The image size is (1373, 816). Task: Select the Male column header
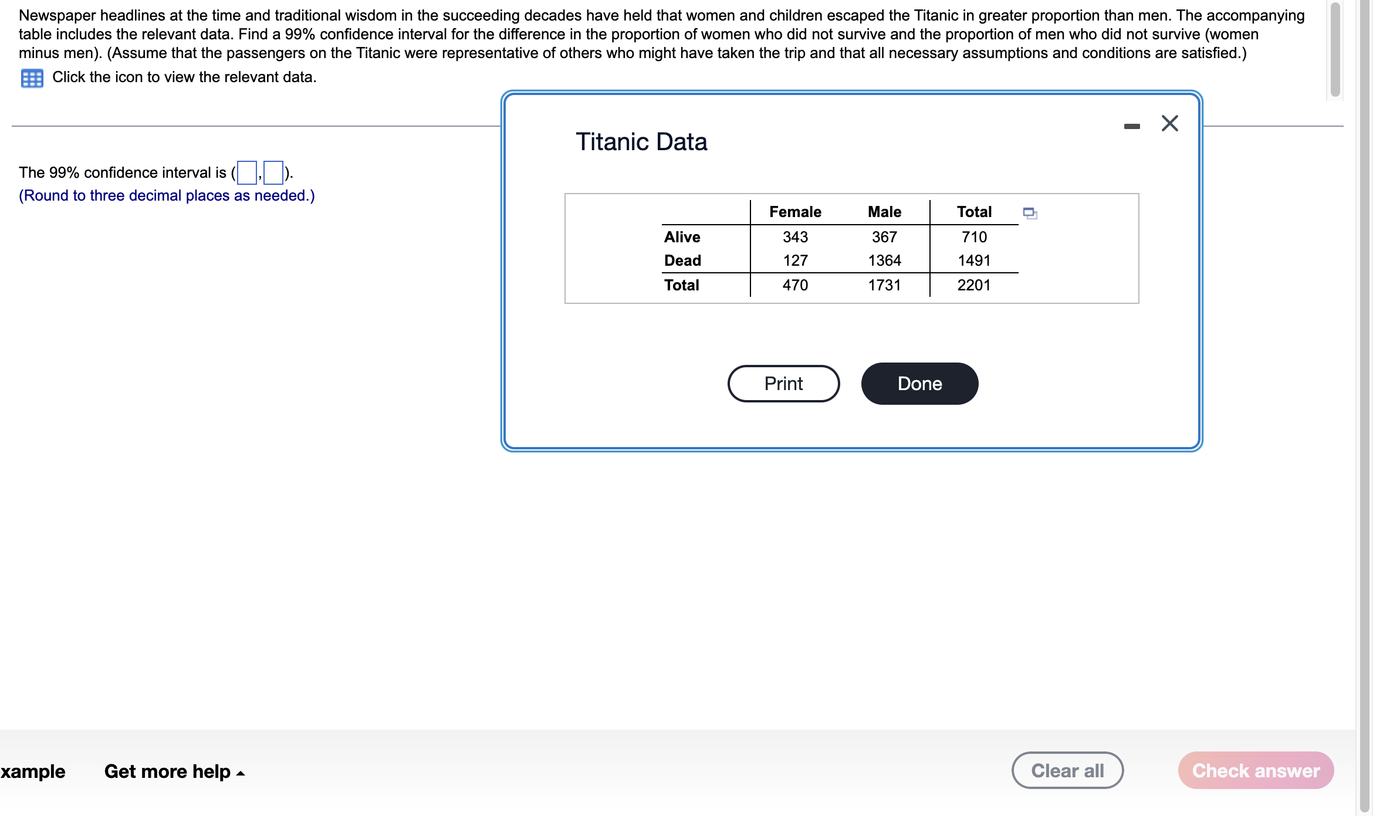(x=884, y=212)
